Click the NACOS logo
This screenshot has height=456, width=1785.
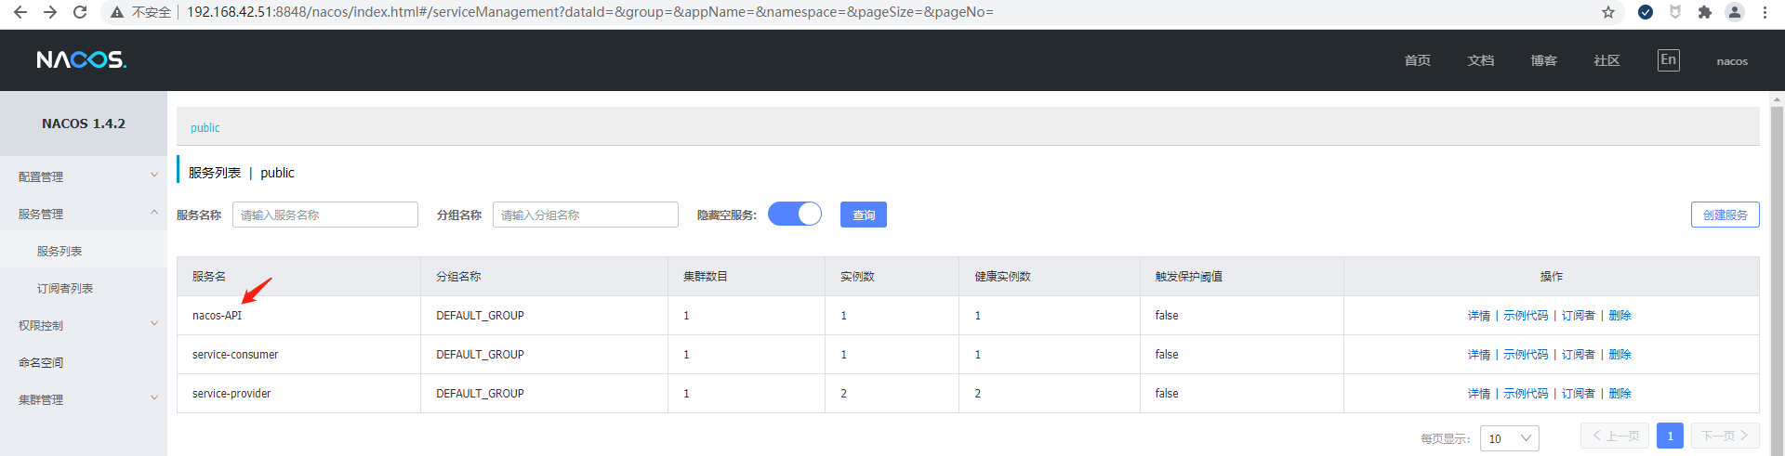[x=81, y=60]
